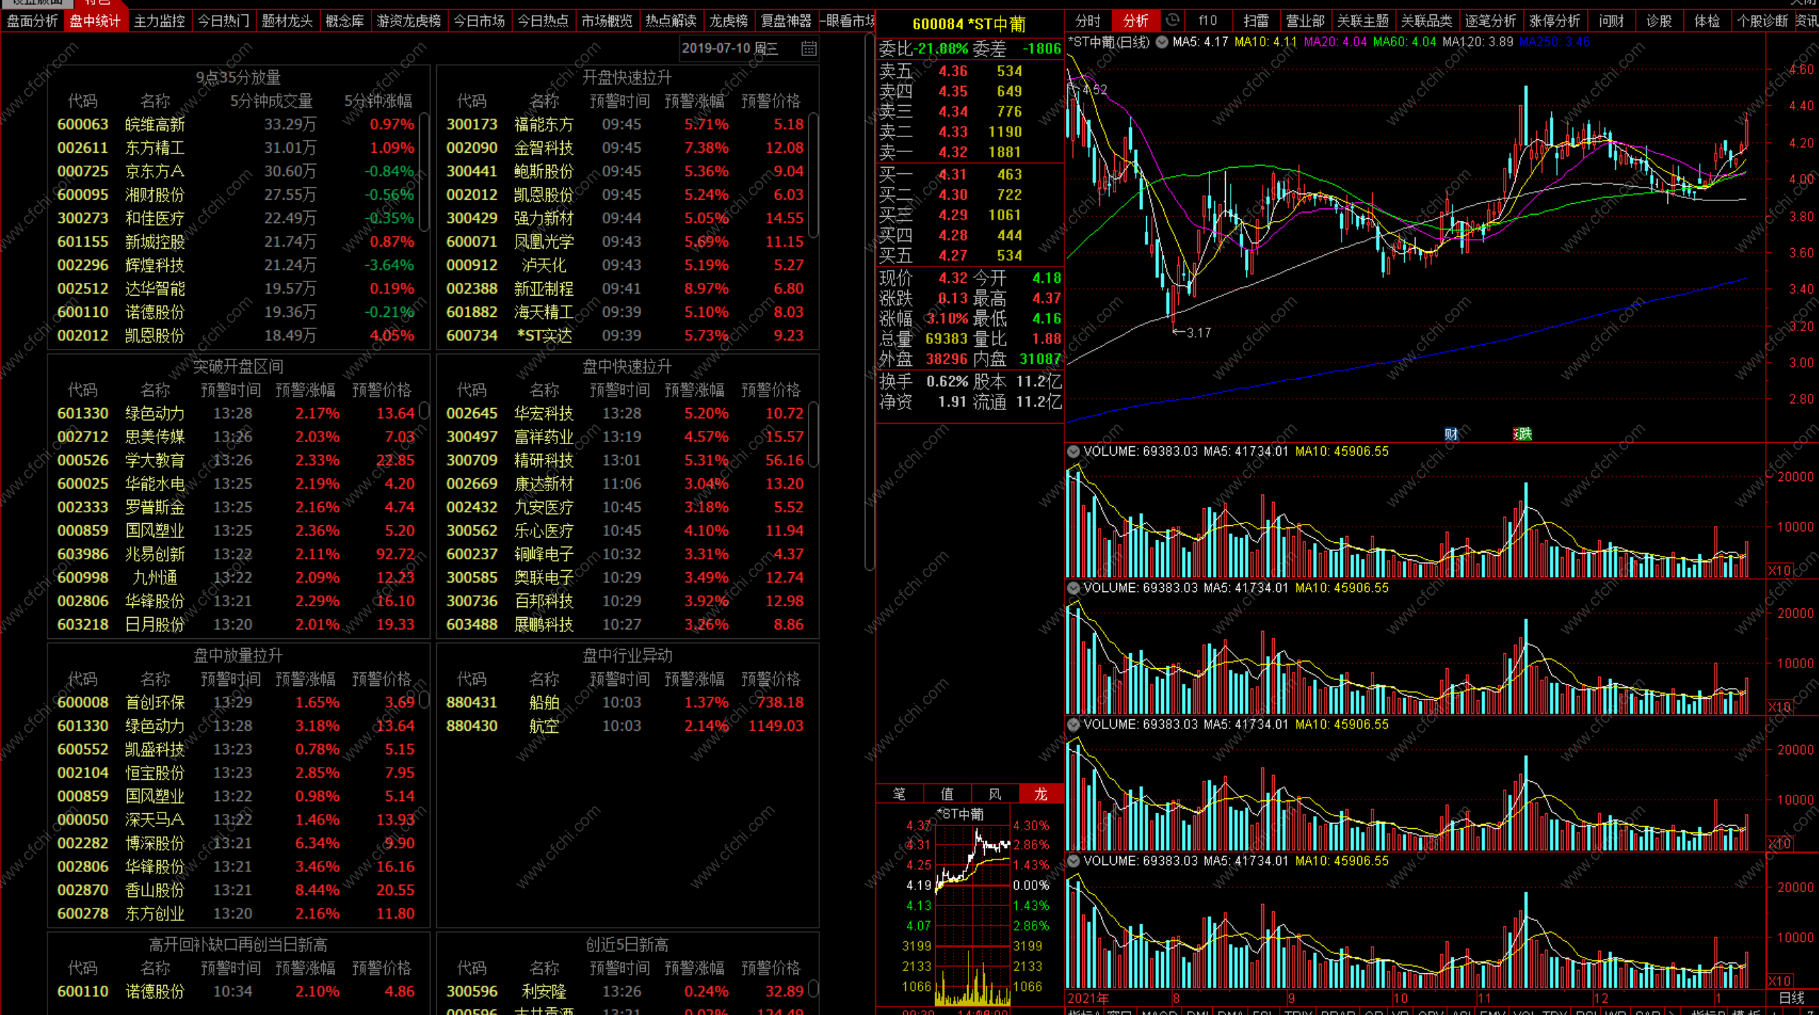
Task: Open the 扫雷 tool
Action: pyautogui.click(x=1256, y=21)
